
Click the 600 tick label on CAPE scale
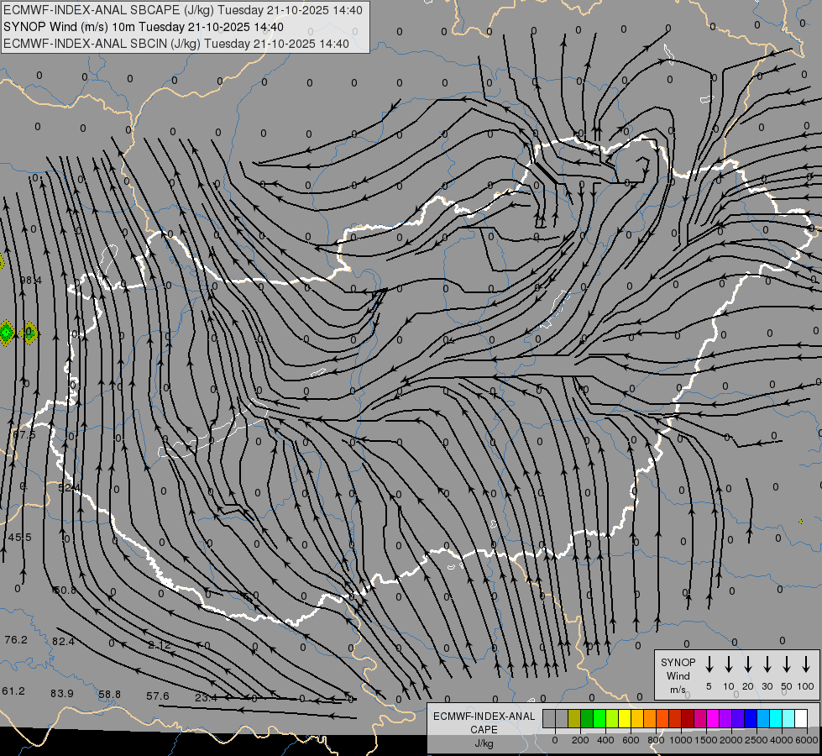point(631,740)
